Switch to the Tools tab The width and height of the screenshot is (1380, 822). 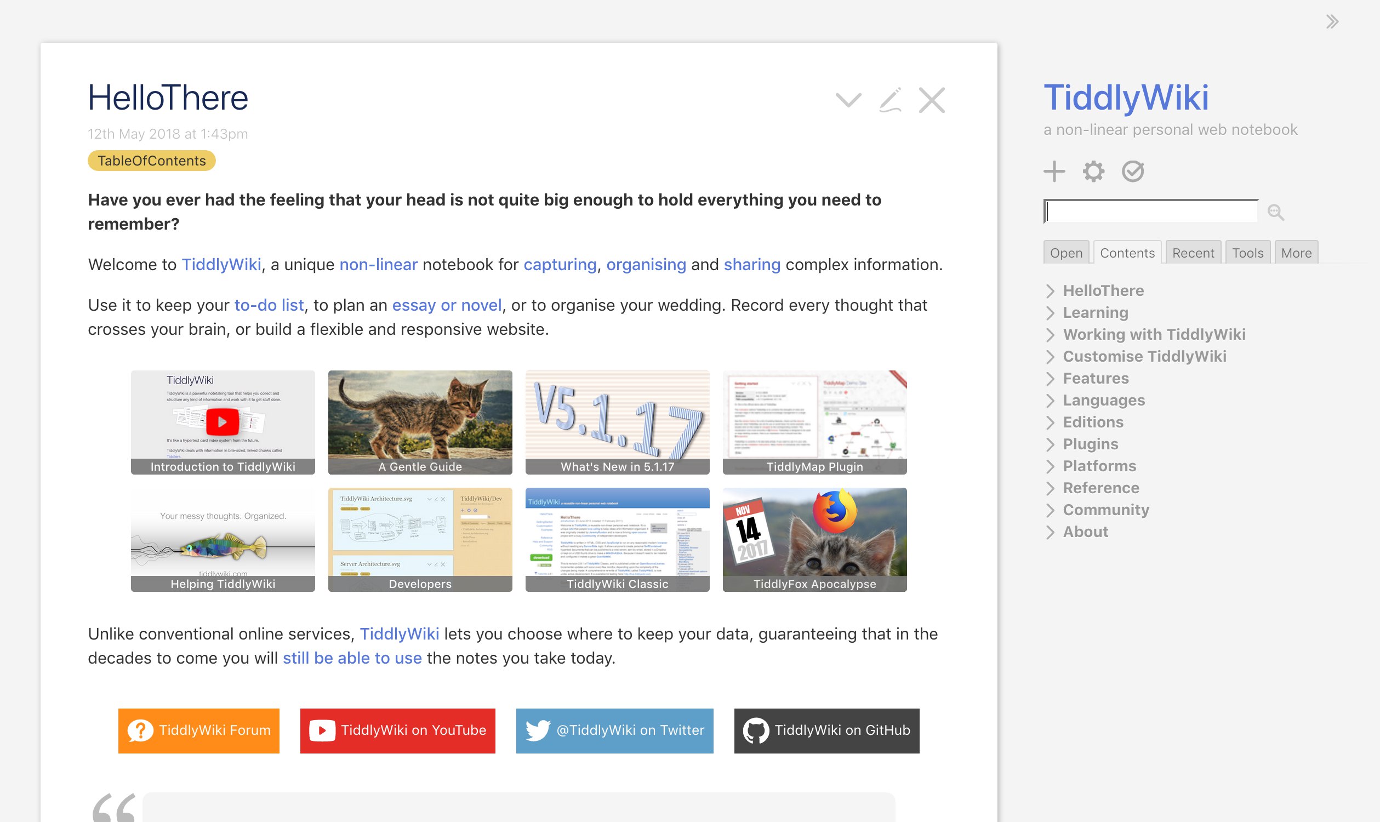click(1247, 253)
